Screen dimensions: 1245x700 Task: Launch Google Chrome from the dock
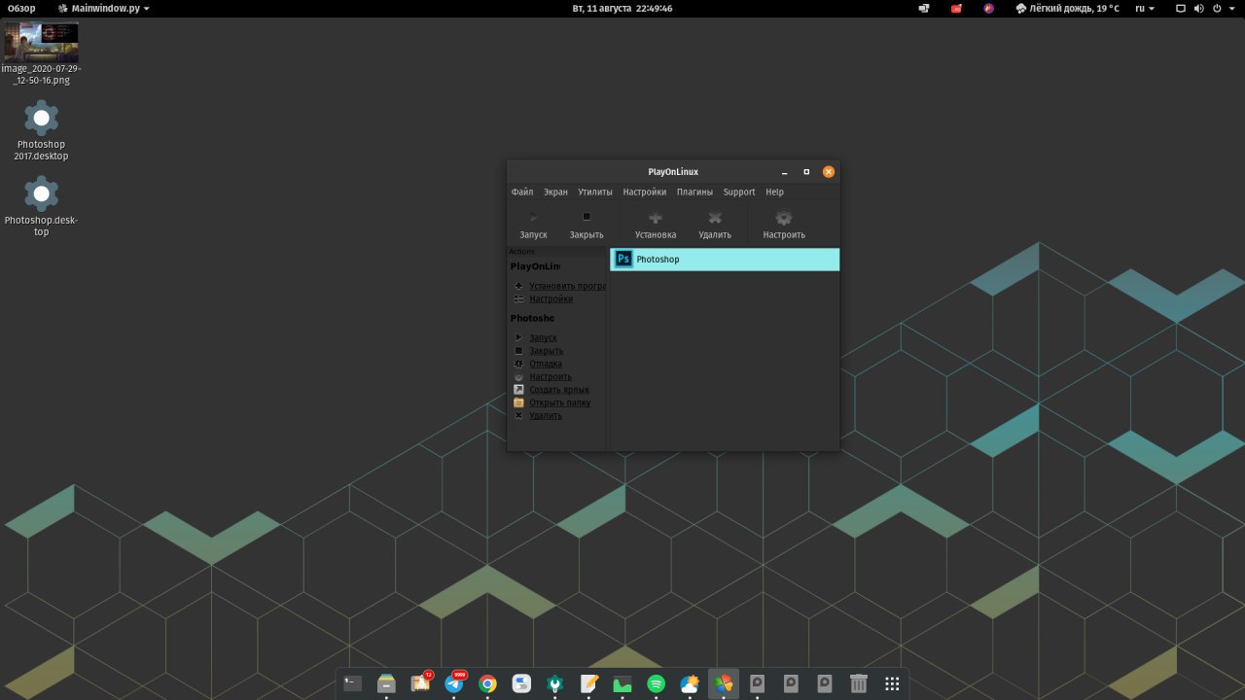tap(487, 683)
